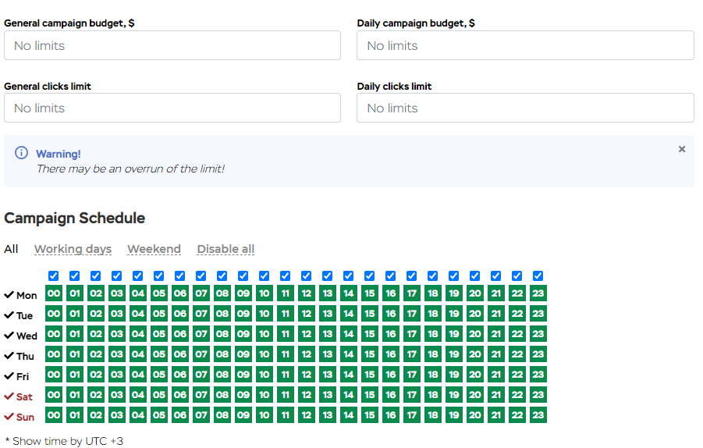This screenshot has width=703, height=448.
Task: Click the Daily clicks limit field
Action: coord(525,108)
